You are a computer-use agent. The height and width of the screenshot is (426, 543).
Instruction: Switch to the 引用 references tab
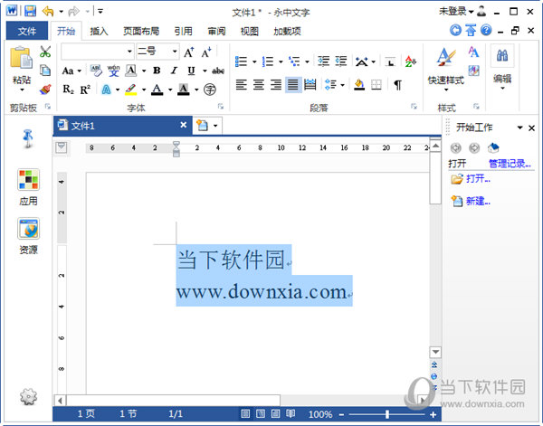click(183, 31)
